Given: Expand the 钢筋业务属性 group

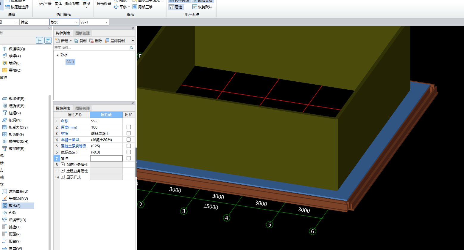Looking at the screenshot, I should click(x=63, y=164).
